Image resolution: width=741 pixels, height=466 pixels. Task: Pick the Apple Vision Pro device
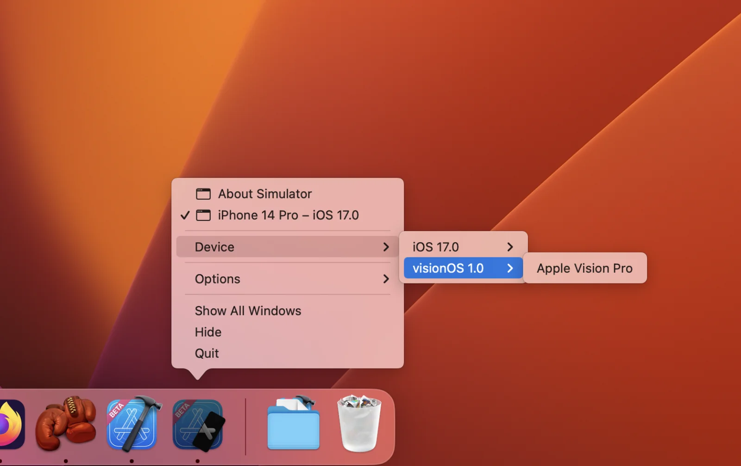pyautogui.click(x=584, y=268)
